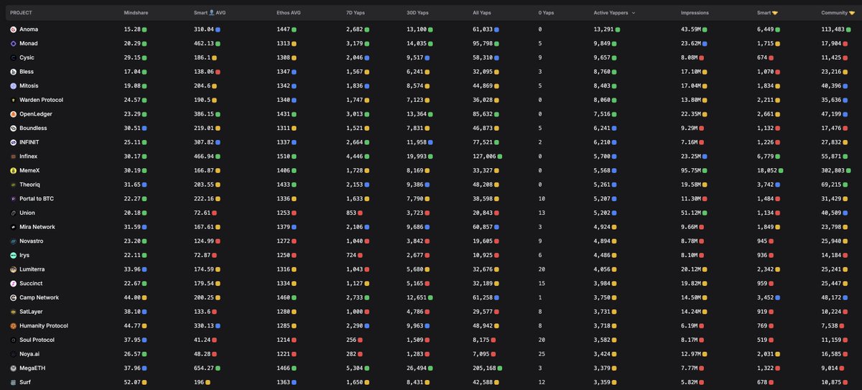The image size is (862, 390).
Task: Select MegaETH's All Yaps value 205,168
Action: [484, 368]
